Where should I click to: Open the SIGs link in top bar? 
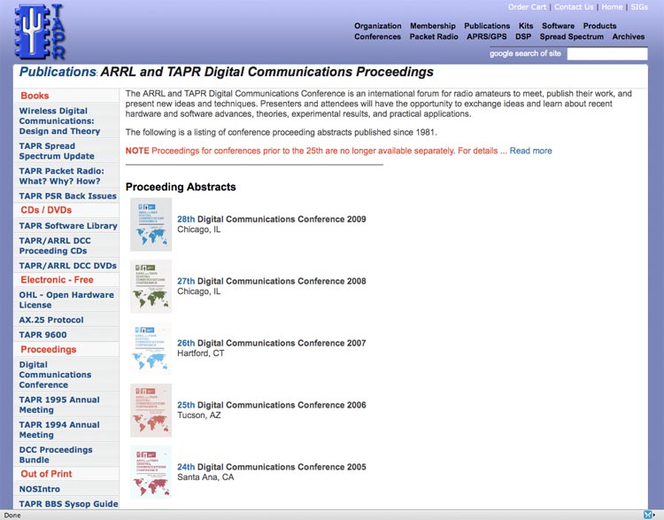[638, 7]
